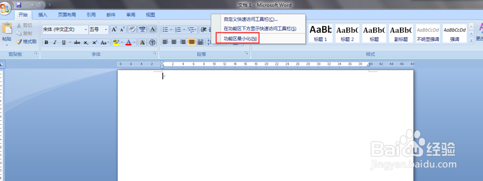
Task: Open the font name 宋体 (中文正文) dropdown
Action: pyautogui.click(x=85, y=29)
